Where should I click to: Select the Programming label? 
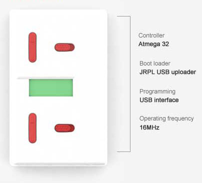click(157, 91)
